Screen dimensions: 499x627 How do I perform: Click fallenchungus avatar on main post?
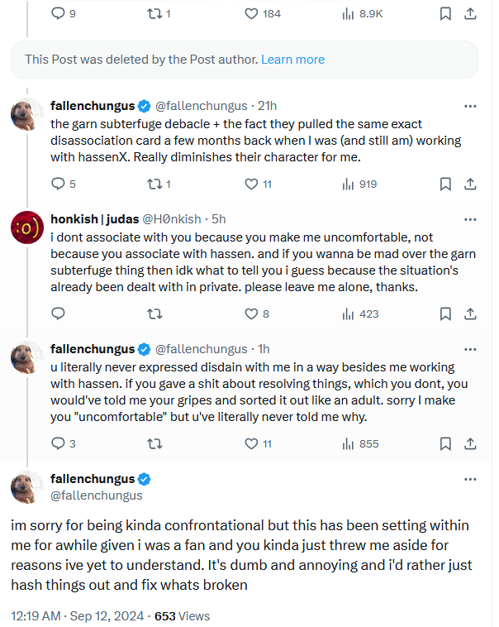[27, 487]
